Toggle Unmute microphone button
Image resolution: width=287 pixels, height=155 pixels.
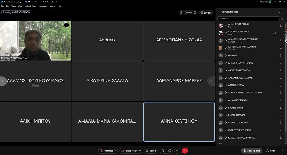click(107, 150)
